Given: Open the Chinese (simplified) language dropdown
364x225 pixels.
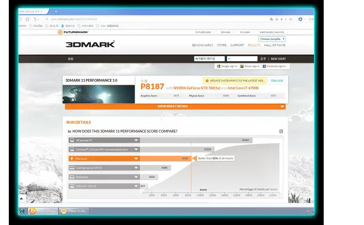Looking at the screenshot, I should coord(272,39).
